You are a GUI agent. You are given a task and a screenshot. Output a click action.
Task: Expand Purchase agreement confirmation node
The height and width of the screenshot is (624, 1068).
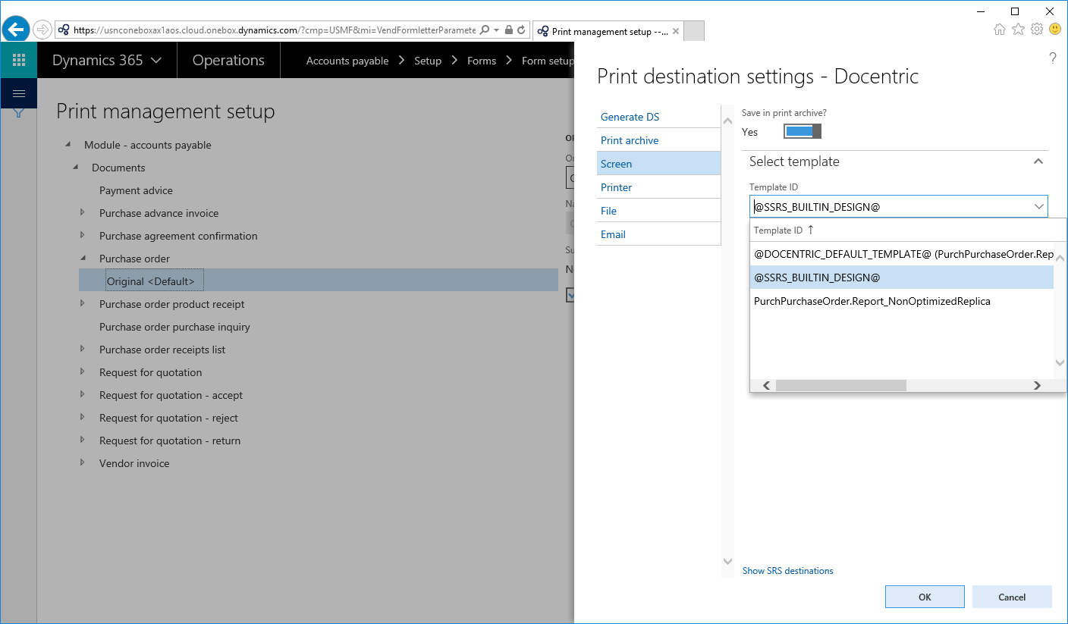[83, 236]
